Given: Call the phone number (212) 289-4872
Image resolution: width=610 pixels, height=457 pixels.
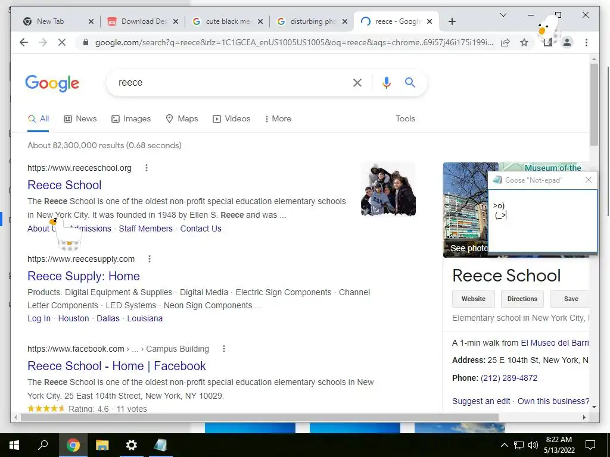Looking at the screenshot, I should click(x=509, y=378).
